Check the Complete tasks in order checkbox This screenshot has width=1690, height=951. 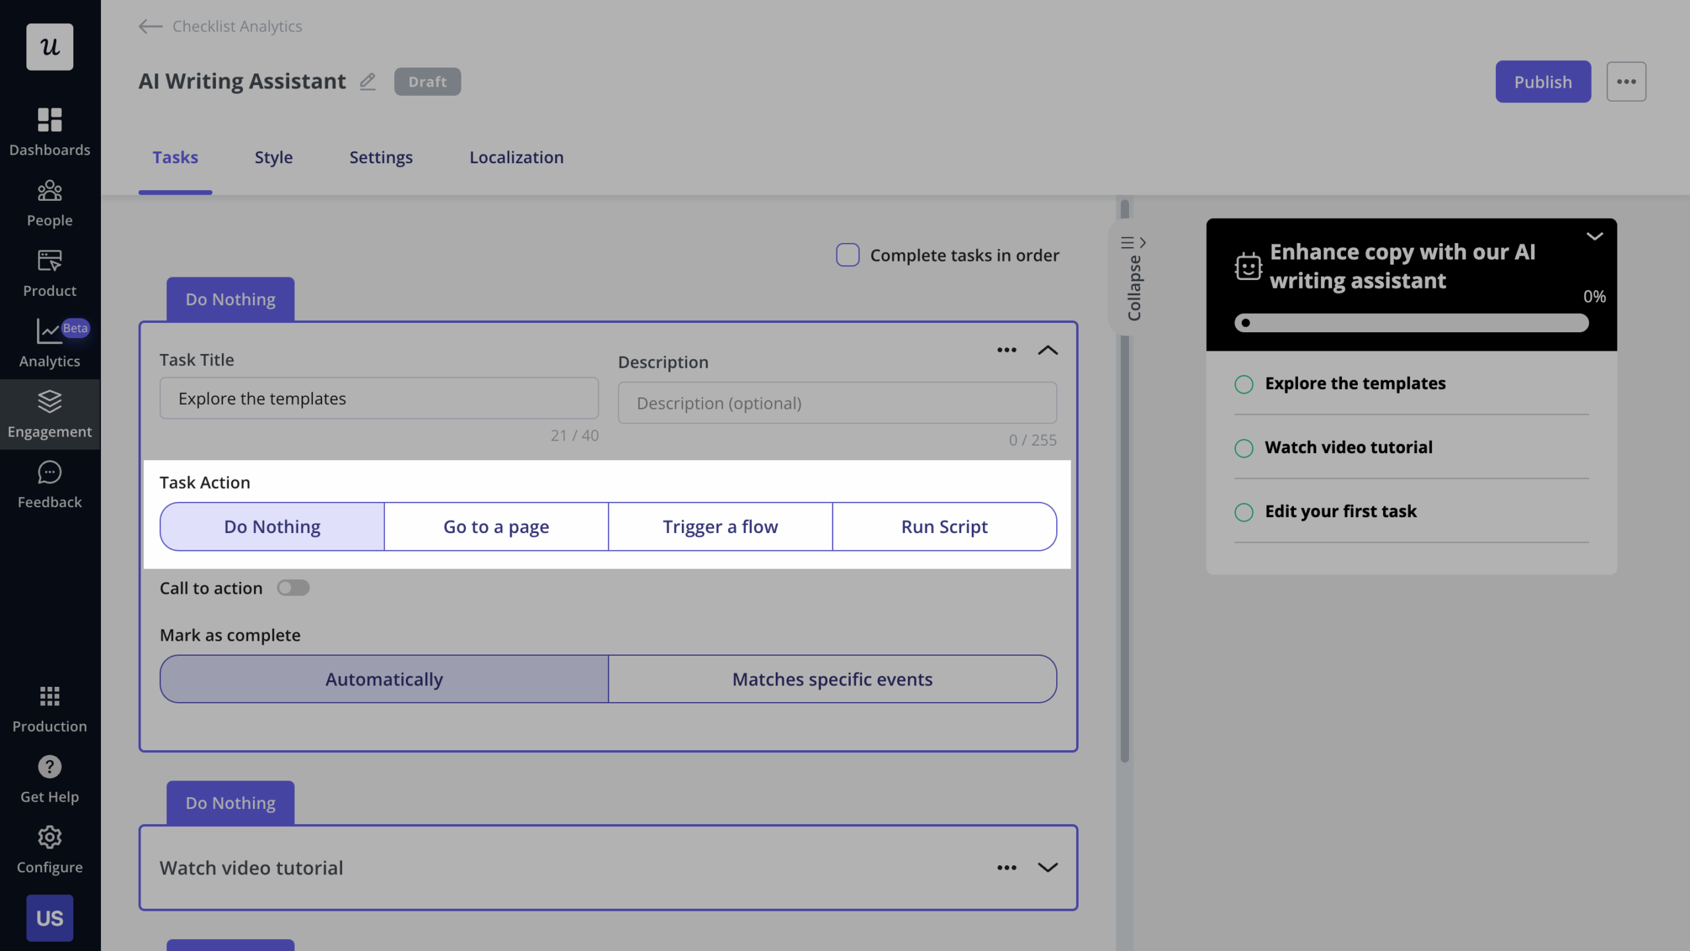pyautogui.click(x=847, y=255)
